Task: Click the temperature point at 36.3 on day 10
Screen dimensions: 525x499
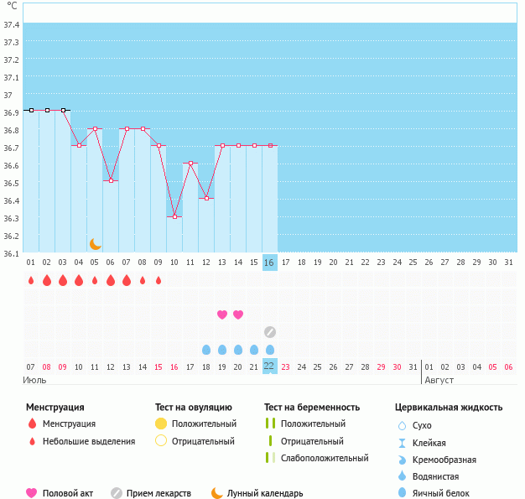Action: pyautogui.click(x=174, y=216)
